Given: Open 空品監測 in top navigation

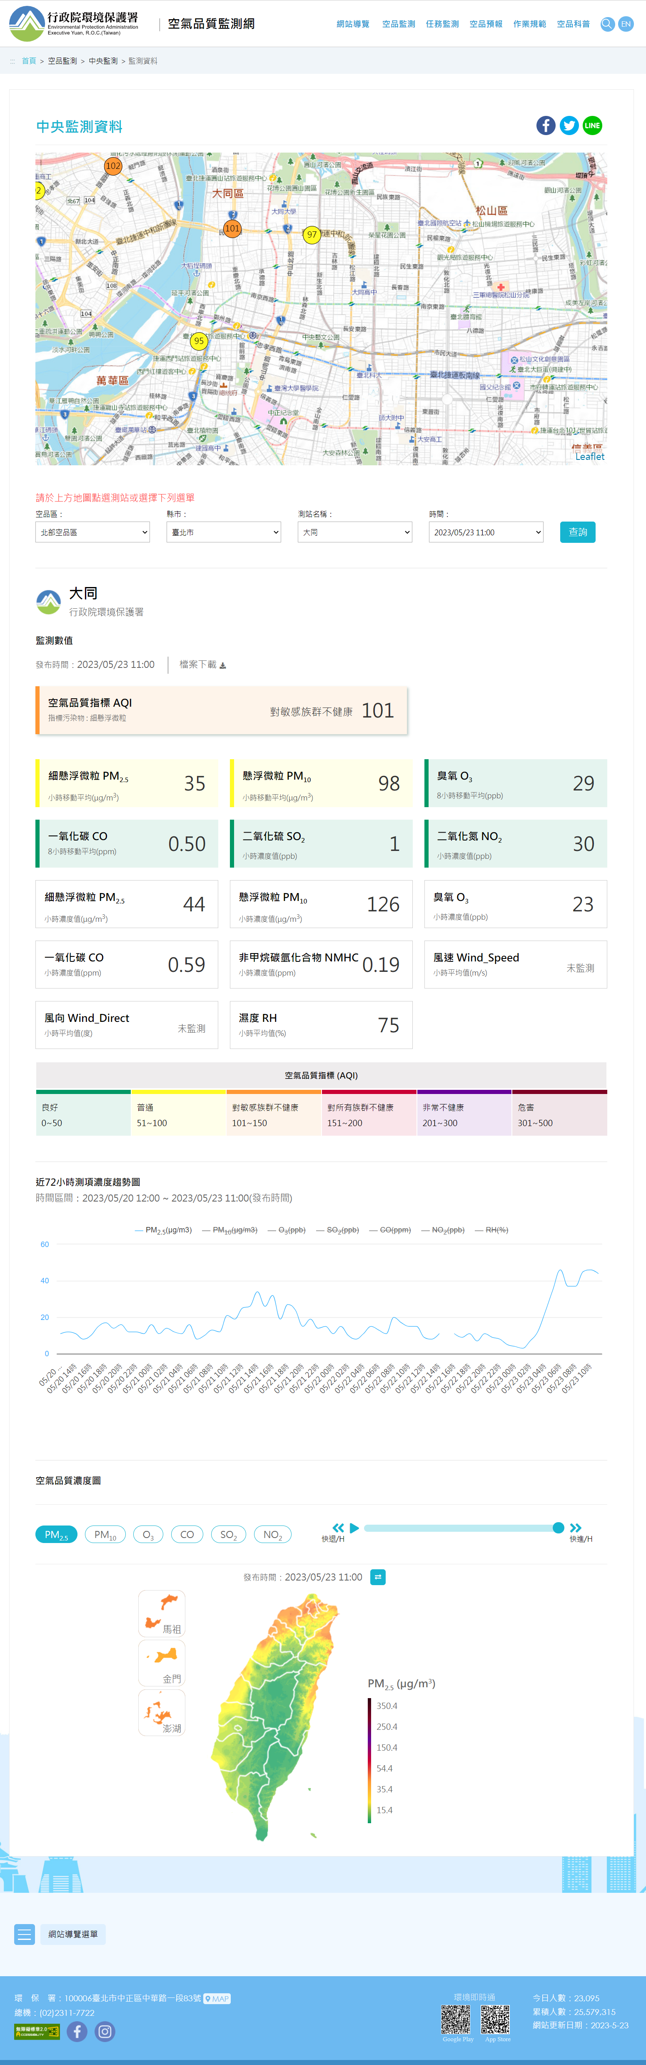Looking at the screenshot, I should pyautogui.click(x=398, y=24).
